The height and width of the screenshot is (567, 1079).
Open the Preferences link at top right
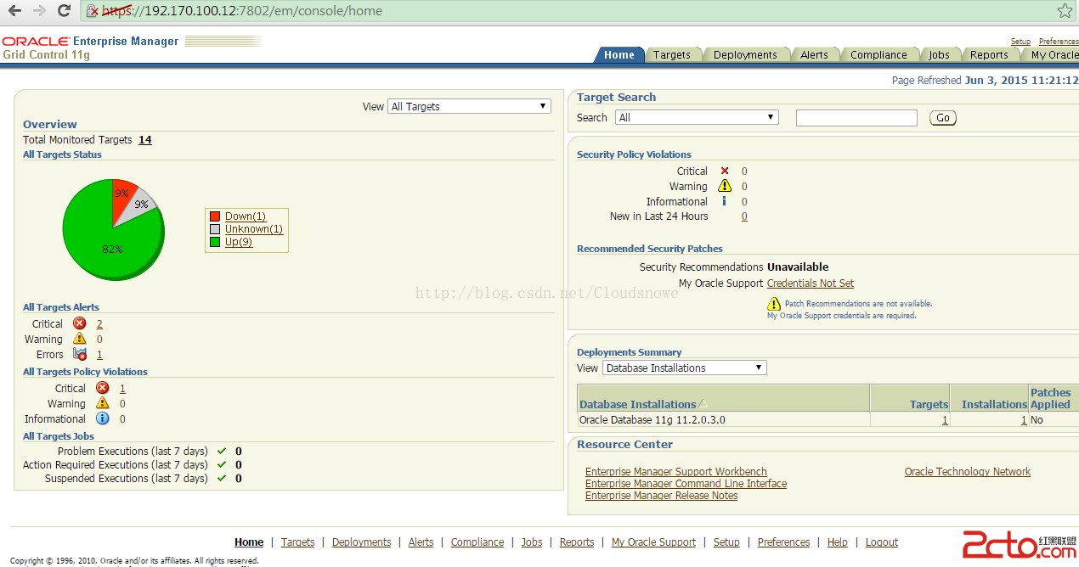coord(1059,41)
